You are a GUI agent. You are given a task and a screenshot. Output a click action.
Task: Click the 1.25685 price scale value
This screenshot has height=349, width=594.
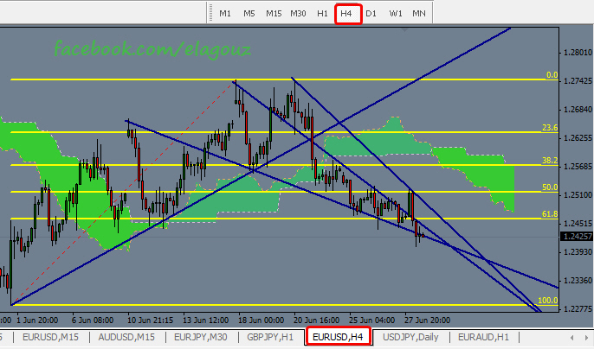pos(578,167)
